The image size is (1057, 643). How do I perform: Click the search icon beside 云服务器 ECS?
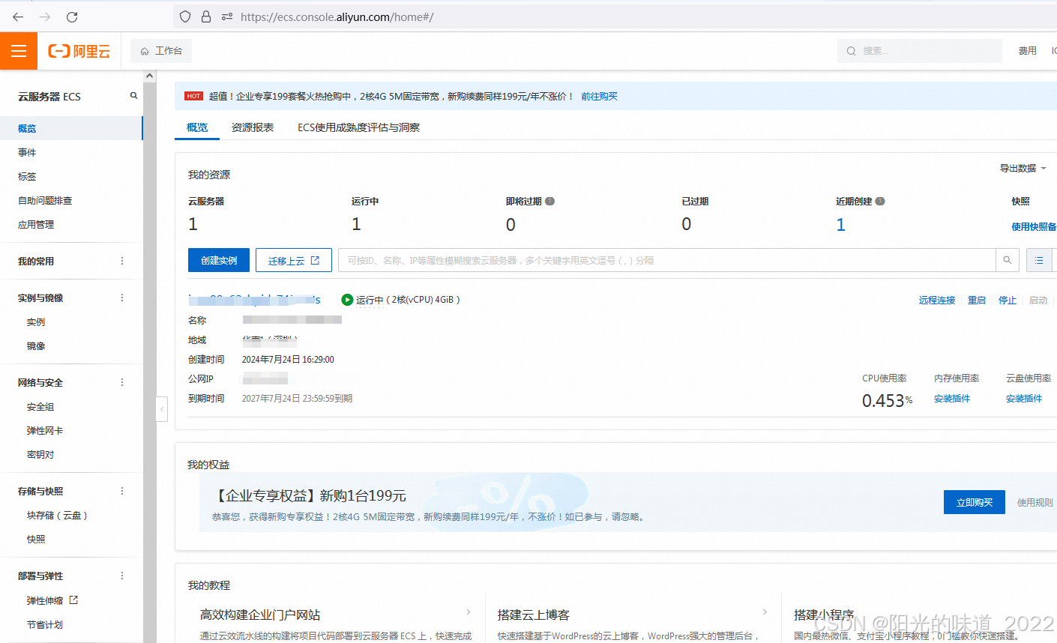point(134,96)
